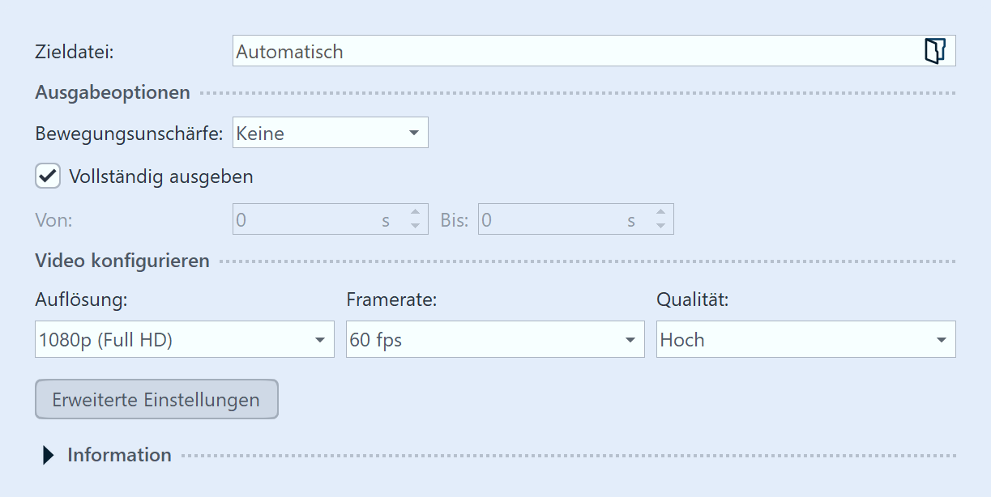Decrease Von value with down arrow

coord(415,226)
